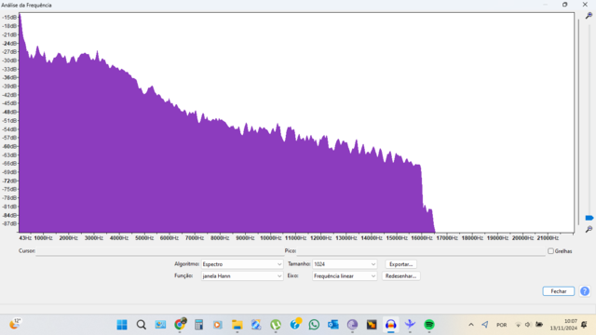Restore the Análise da Frequência window
The image size is (596, 335).
pyautogui.click(x=565, y=5)
